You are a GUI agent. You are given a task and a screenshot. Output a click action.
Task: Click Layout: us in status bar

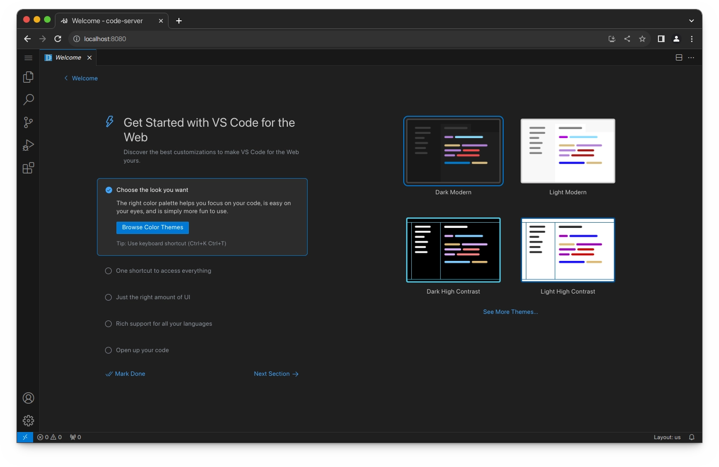pos(667,437)
